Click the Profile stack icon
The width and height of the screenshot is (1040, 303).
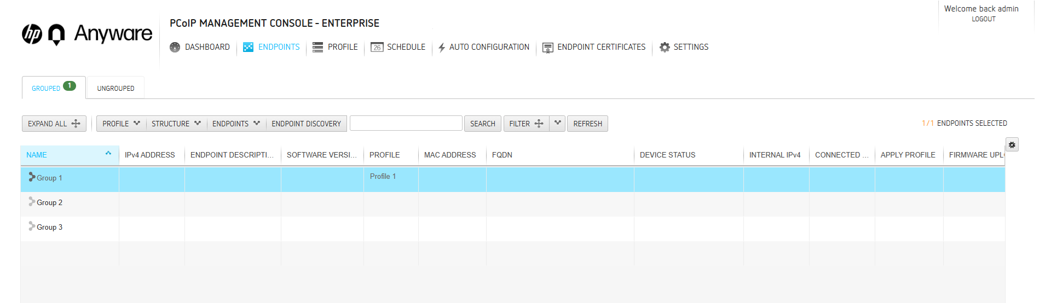pos(317,47)
